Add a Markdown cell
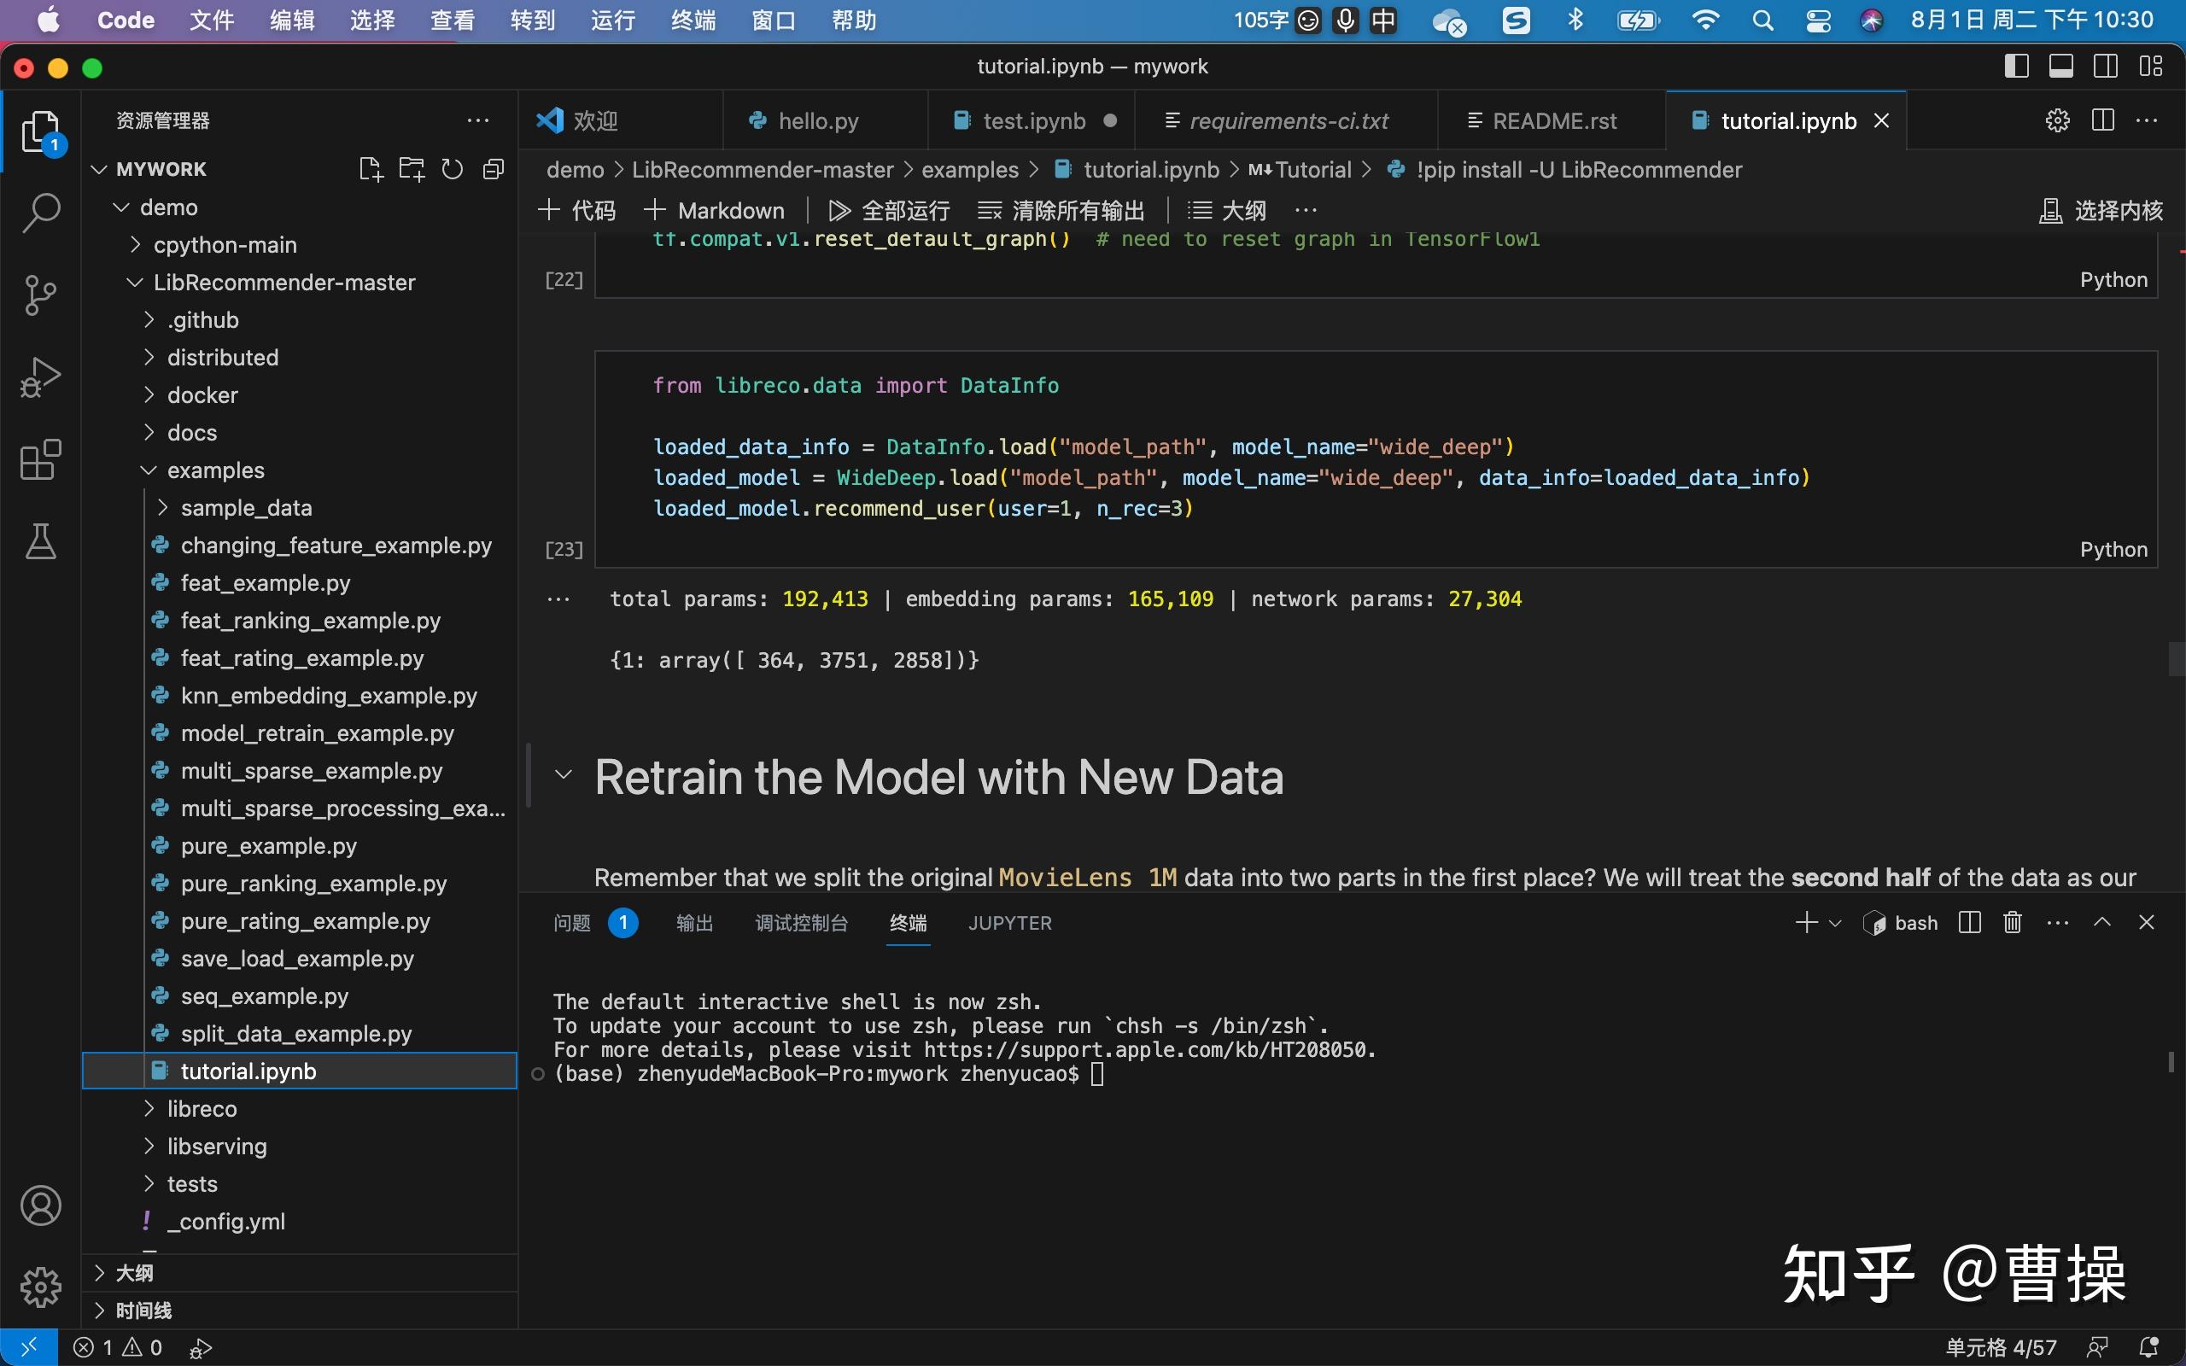The width and height of the screenshot is (2186, 1366). [x=714, y=211]
